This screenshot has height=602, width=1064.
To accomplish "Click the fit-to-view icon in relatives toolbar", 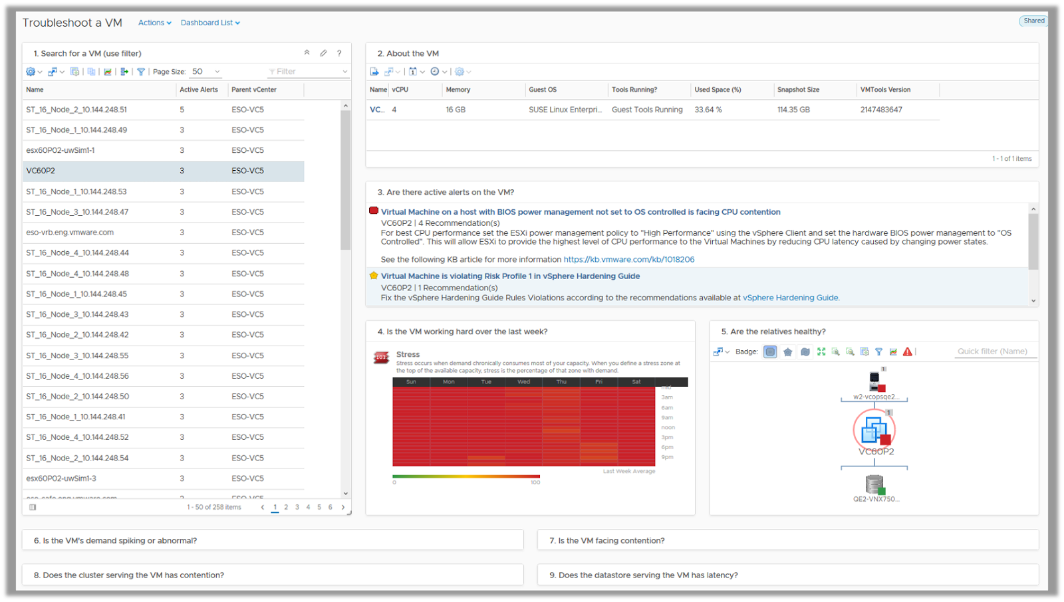I will point(821,351).
